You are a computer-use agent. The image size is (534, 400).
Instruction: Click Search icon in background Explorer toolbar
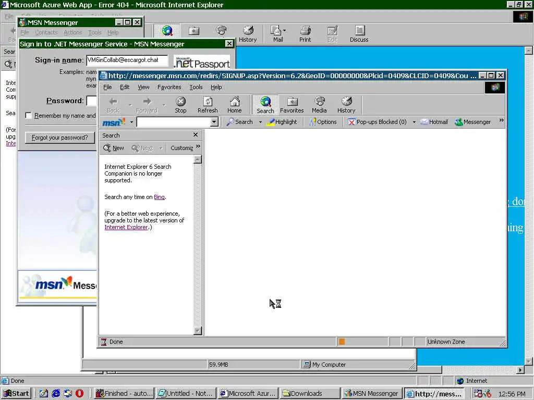(167, 31)
